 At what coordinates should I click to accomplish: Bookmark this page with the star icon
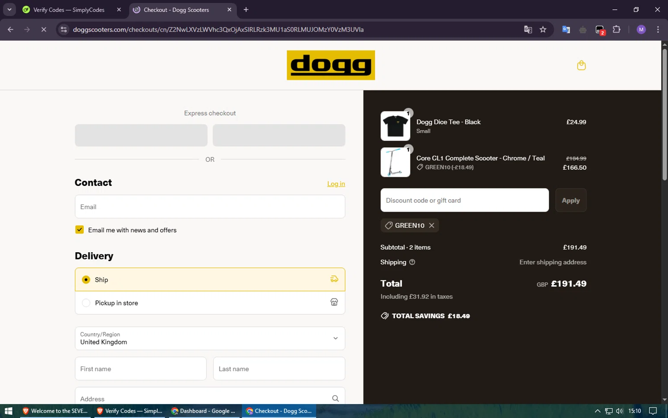click(543, 29)
